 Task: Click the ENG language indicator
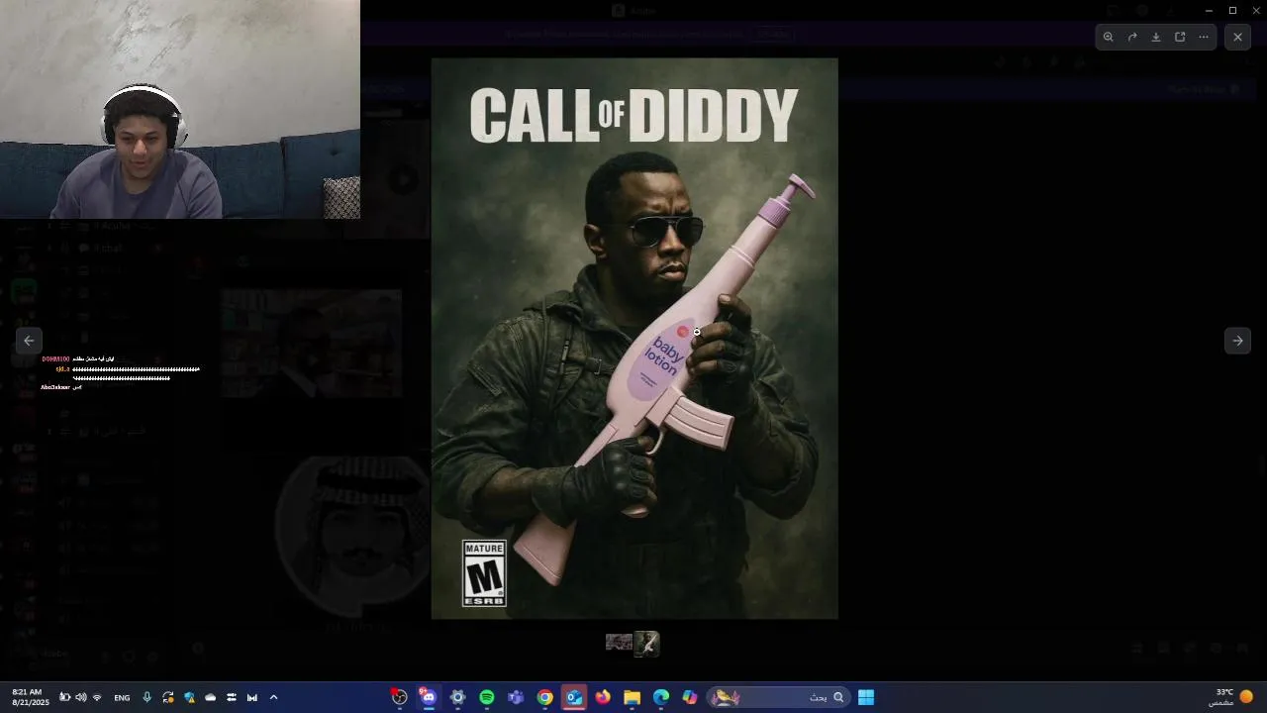(122, 697)
